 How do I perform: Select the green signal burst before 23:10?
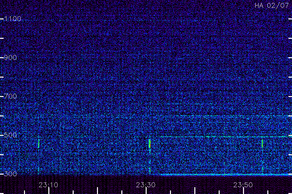click(39, 144)
